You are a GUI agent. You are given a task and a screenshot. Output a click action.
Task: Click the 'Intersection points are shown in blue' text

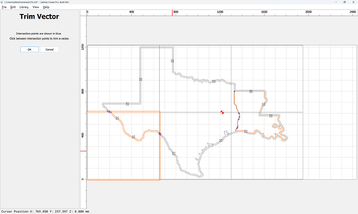point(39,34)
